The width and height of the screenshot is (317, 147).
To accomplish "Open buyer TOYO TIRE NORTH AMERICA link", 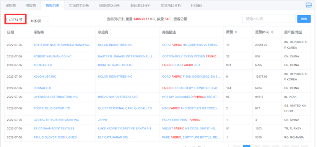I will pos(62,45).
